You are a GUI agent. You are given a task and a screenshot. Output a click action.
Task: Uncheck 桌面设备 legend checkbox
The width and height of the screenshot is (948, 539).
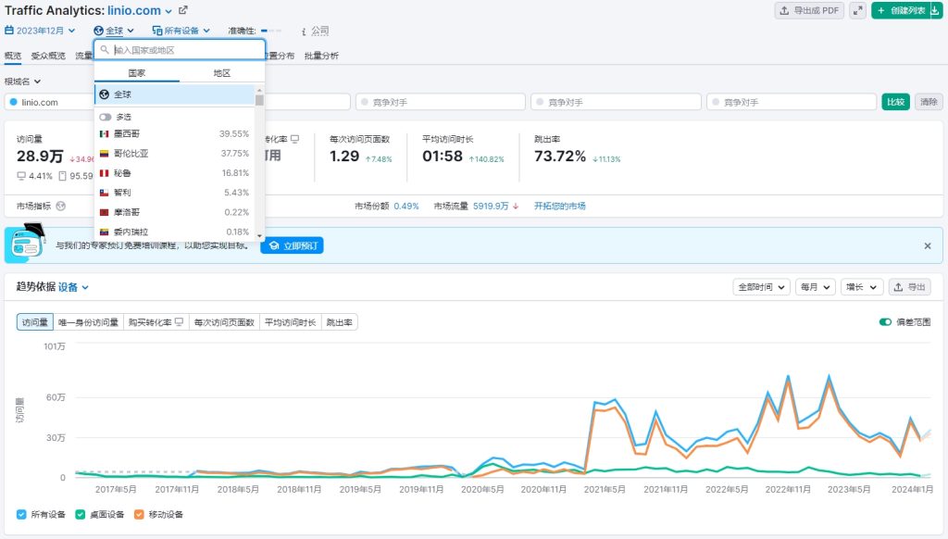(x=81, y=515)
